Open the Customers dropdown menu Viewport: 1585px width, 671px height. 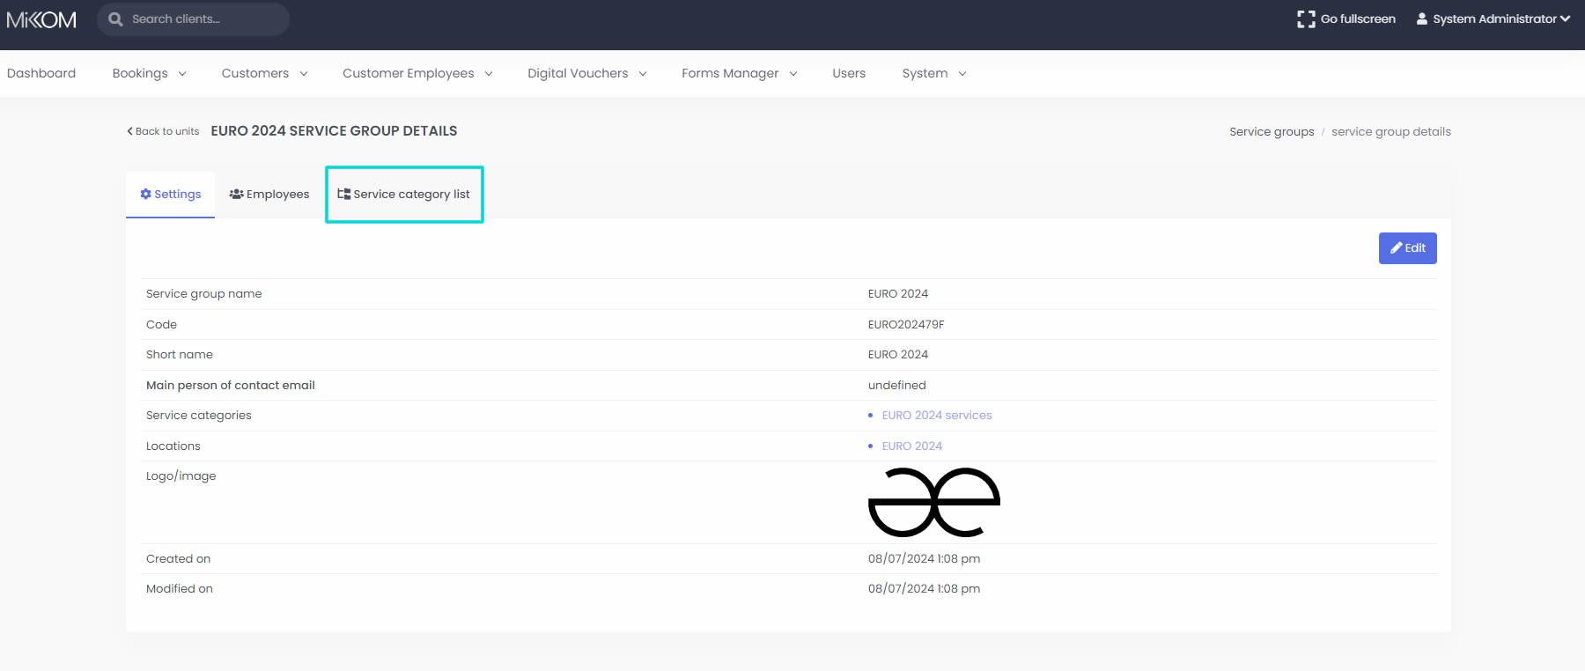pyautogui.click(x=264, y=73)
